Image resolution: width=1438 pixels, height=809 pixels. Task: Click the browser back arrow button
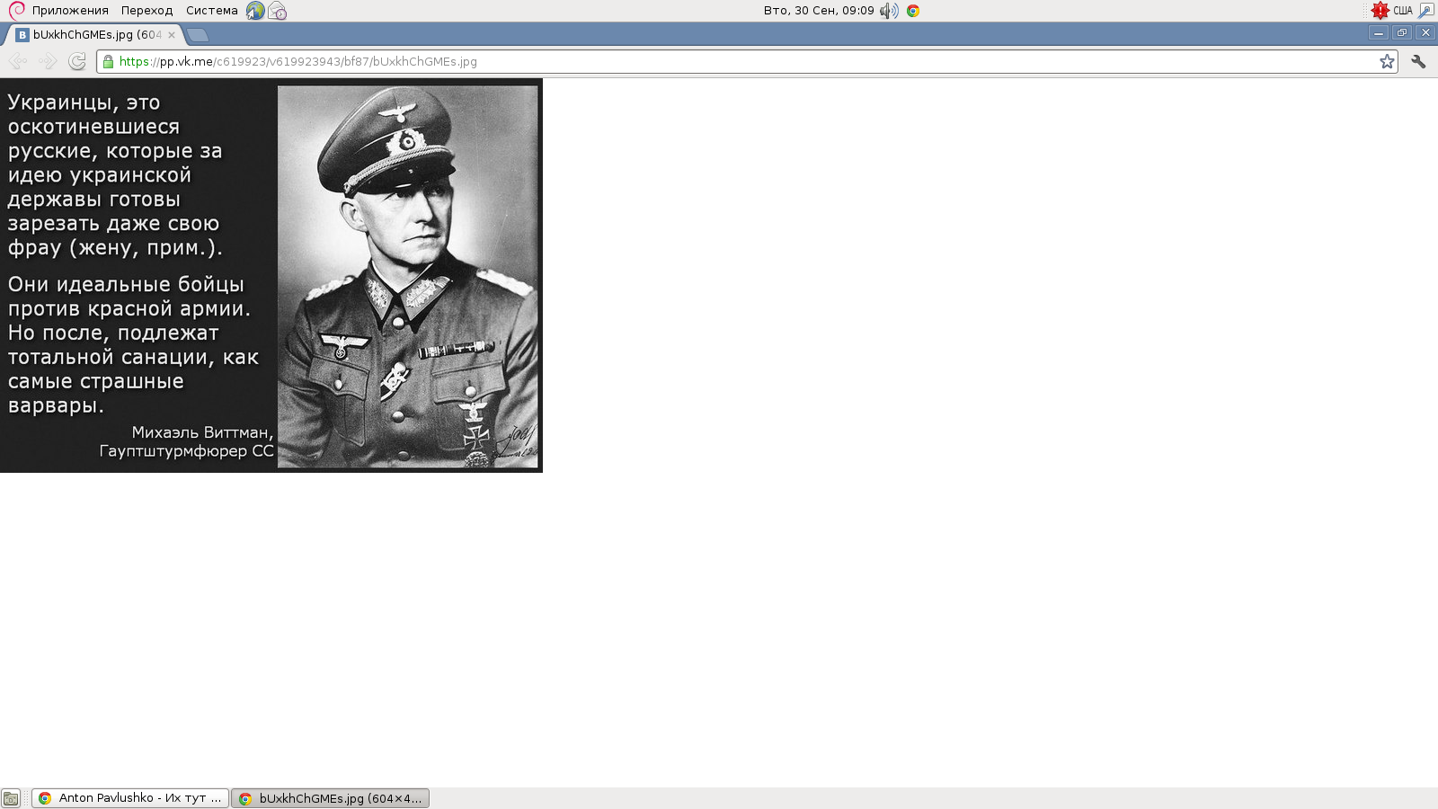pos(18,61)
